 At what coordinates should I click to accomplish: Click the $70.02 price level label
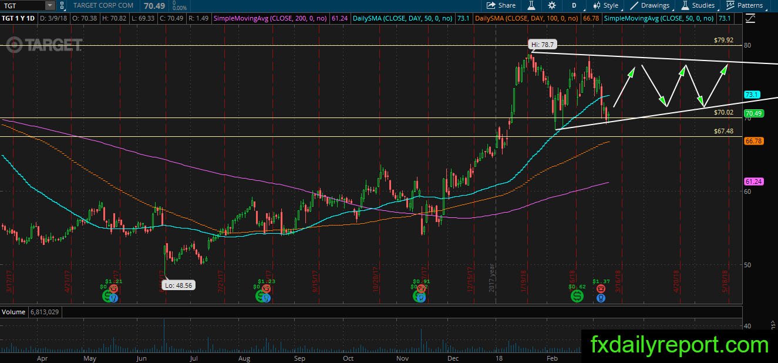click(724, 112)
